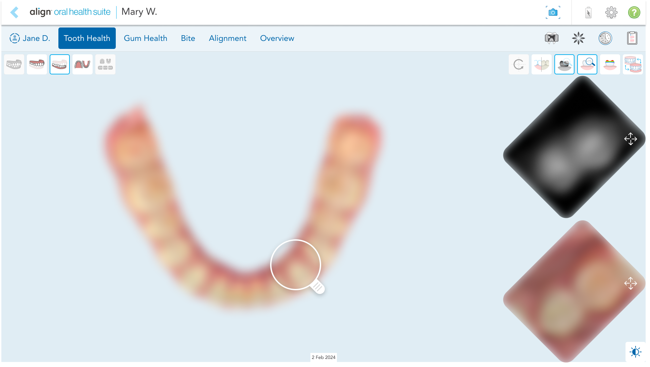
Task: Open settings via the gear icon
Action: click(611, 13)
